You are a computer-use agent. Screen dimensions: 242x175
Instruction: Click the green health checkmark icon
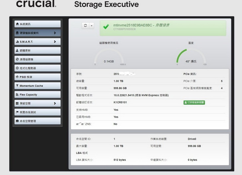(x=106, y=27)
